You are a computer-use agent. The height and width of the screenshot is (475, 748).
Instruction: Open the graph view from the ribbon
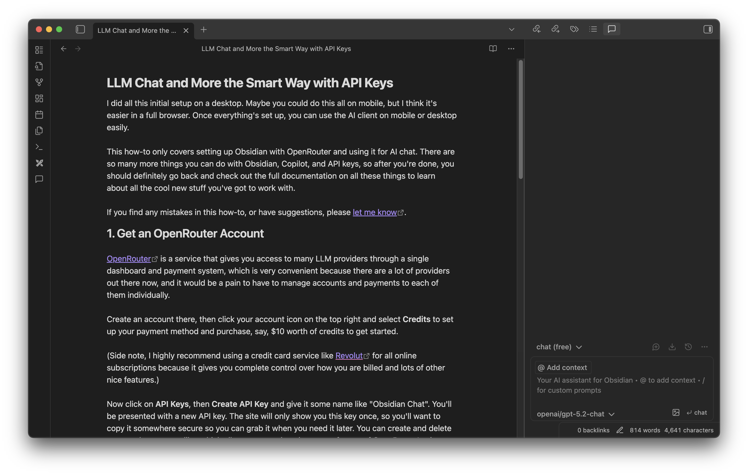tap(39, 82)
